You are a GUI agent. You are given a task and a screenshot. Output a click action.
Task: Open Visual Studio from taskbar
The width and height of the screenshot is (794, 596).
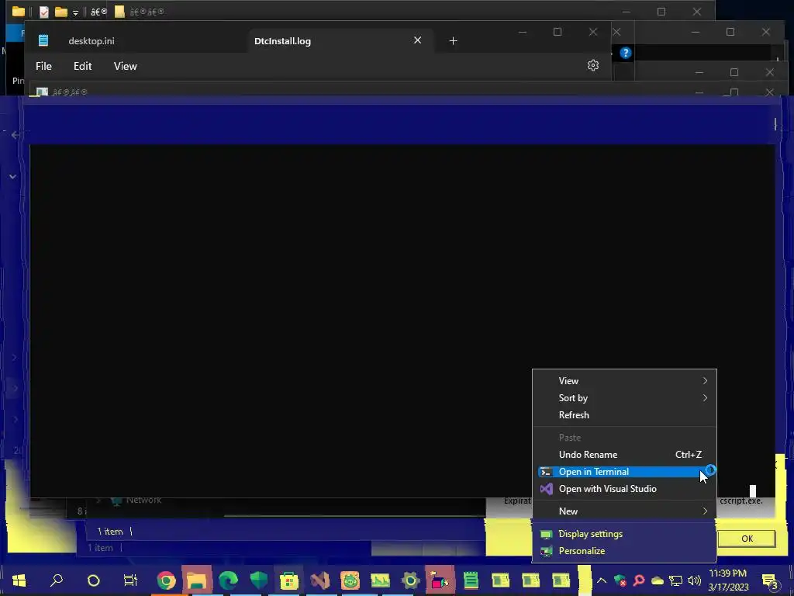point(319,580)
